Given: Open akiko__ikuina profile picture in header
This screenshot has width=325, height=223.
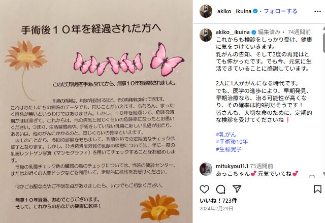Looking at the screenshot, I should pyautogui.click(x=206, y=11).
